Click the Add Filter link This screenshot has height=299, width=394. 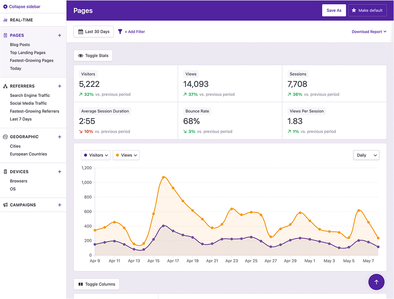point(135,32)
